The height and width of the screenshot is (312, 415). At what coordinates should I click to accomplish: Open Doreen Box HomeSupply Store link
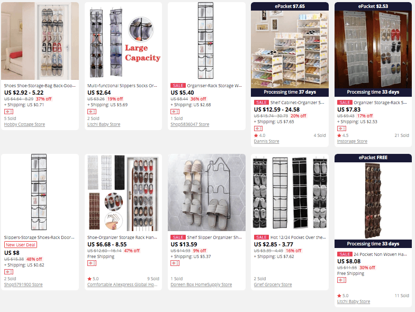tap(201, 285)
